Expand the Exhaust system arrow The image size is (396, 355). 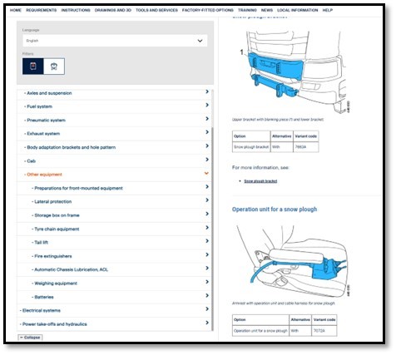point(207,132)
